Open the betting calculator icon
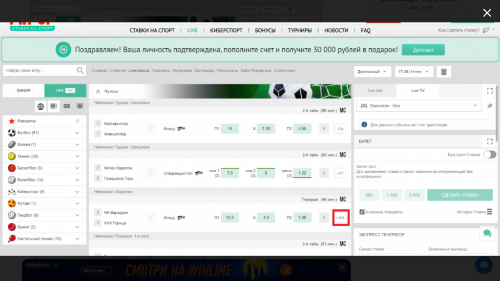The height and width of the screenshot is (281, 500). [443, 72]
